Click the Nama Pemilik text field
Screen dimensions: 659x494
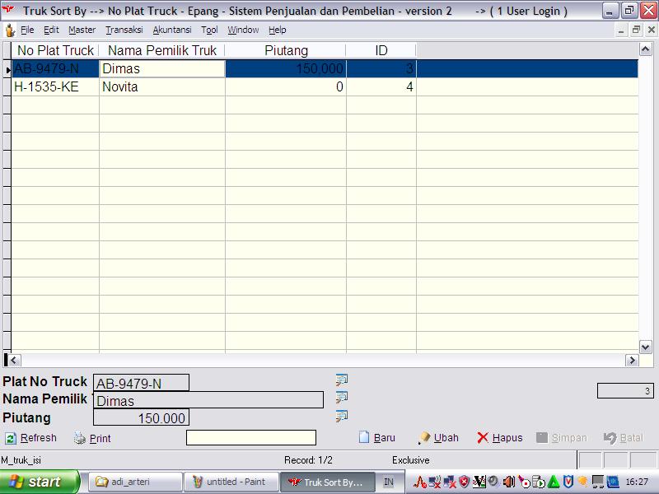coord(208,401)
